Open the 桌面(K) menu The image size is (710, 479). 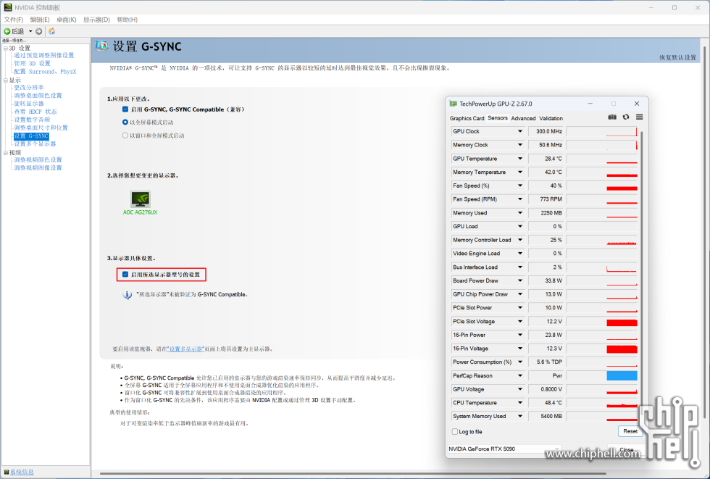(66, 20)
